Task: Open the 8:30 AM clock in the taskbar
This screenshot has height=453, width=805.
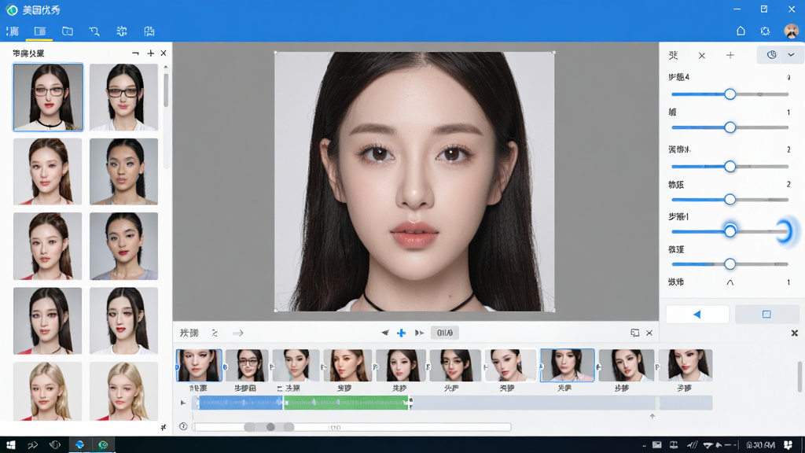Action: tap(760, 445)
